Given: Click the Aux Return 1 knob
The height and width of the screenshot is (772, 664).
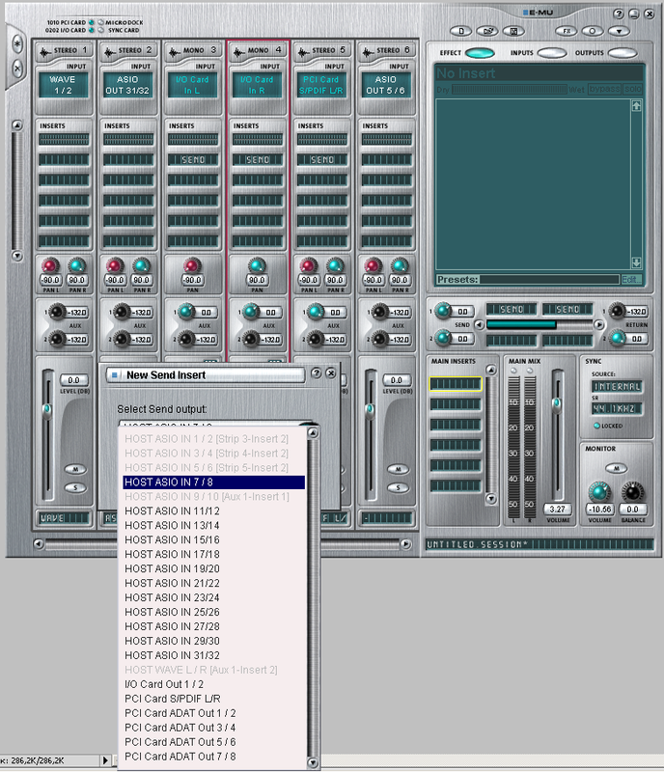Looking at the screenshot, I should 616,311.
